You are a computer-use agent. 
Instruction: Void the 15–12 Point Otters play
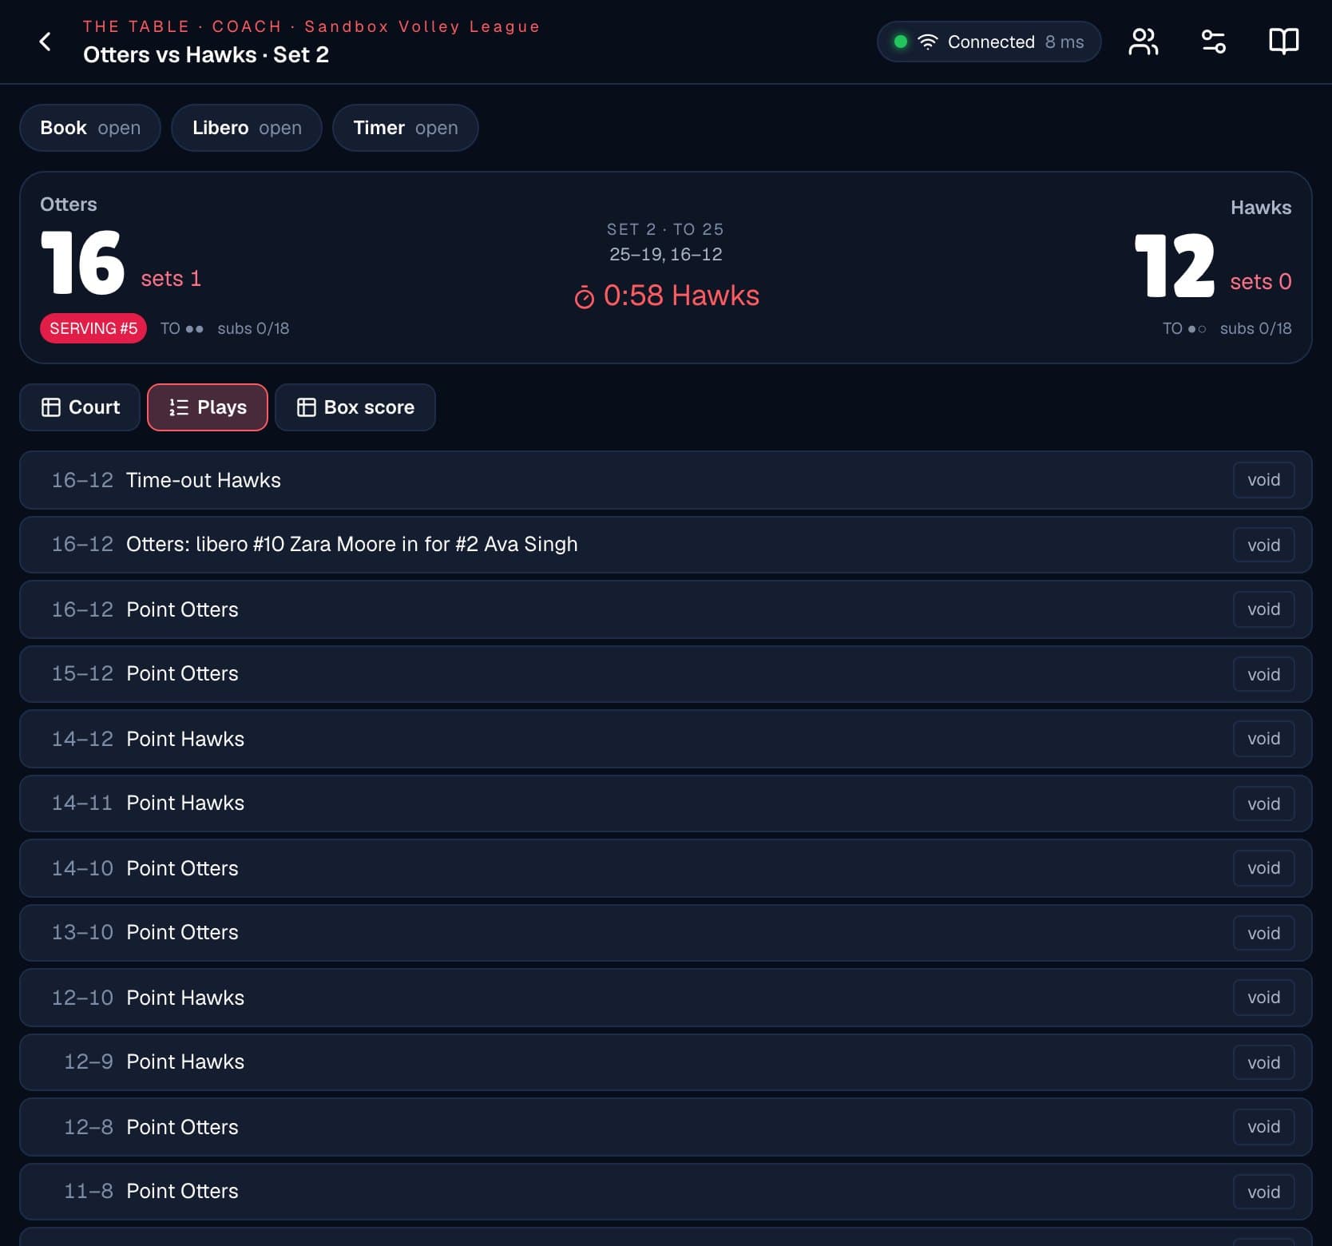[1263, 674]
